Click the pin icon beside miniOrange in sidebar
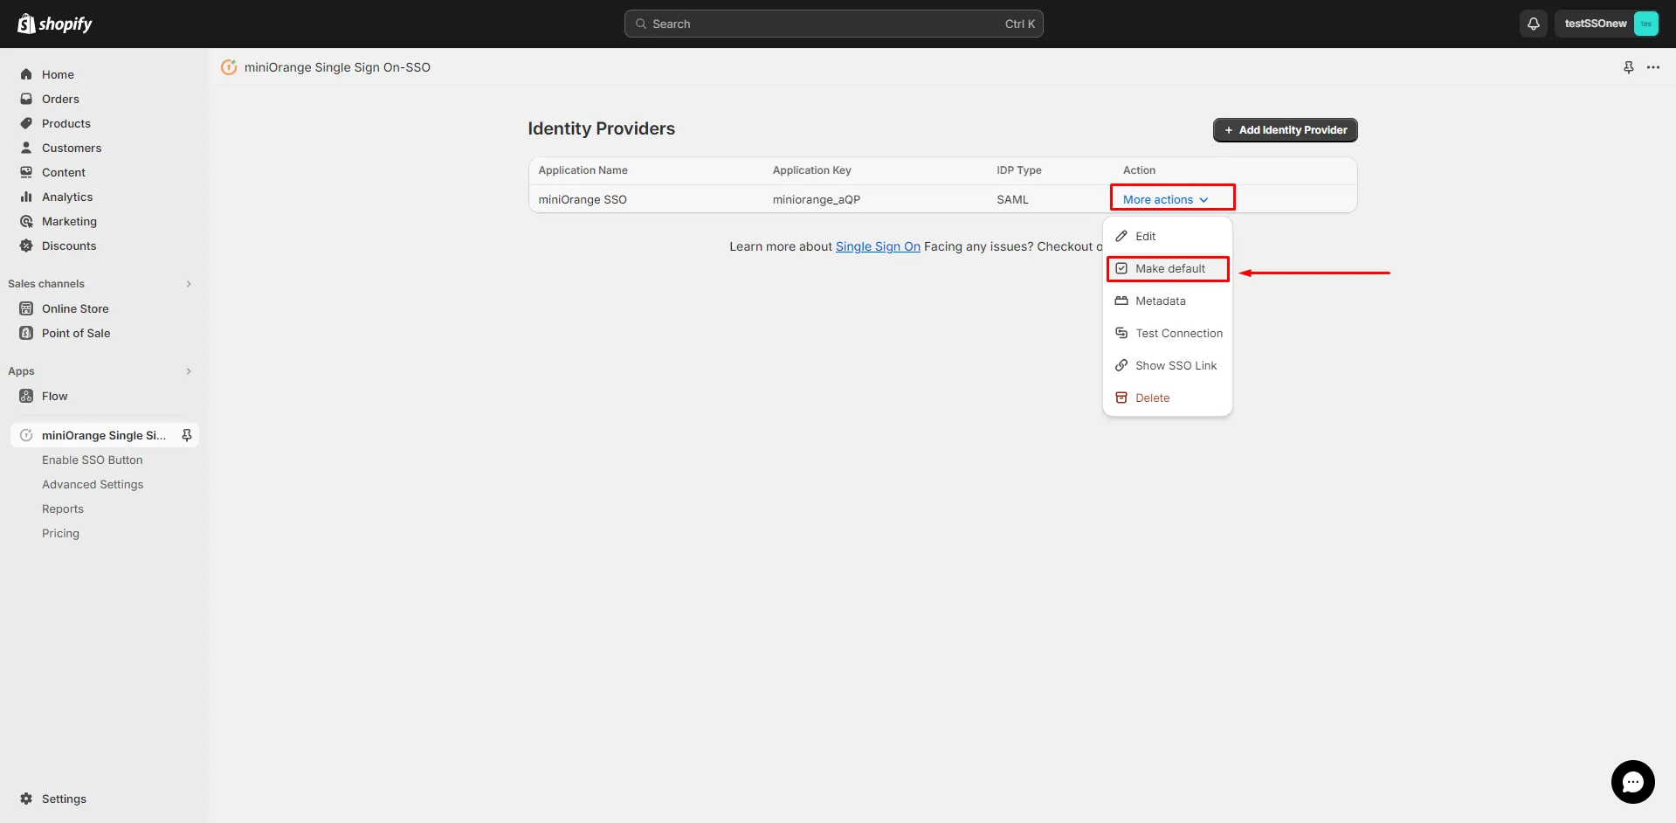 click(186, 435)
